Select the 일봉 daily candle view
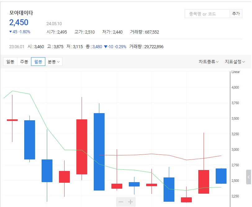 pos(10,62)
